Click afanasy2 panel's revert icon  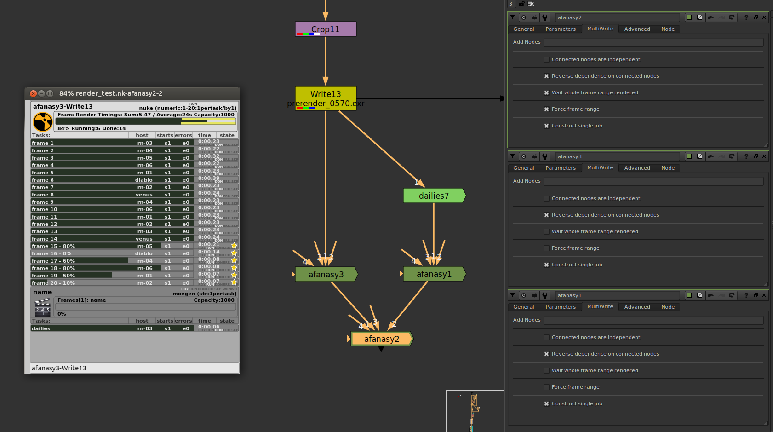732,17
